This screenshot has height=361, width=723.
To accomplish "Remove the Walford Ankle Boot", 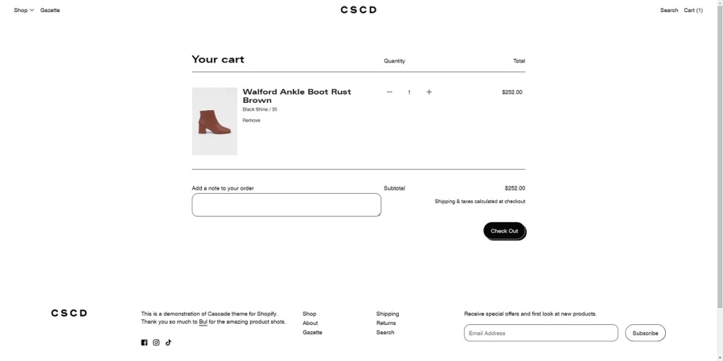I will (x=251, y=121).
